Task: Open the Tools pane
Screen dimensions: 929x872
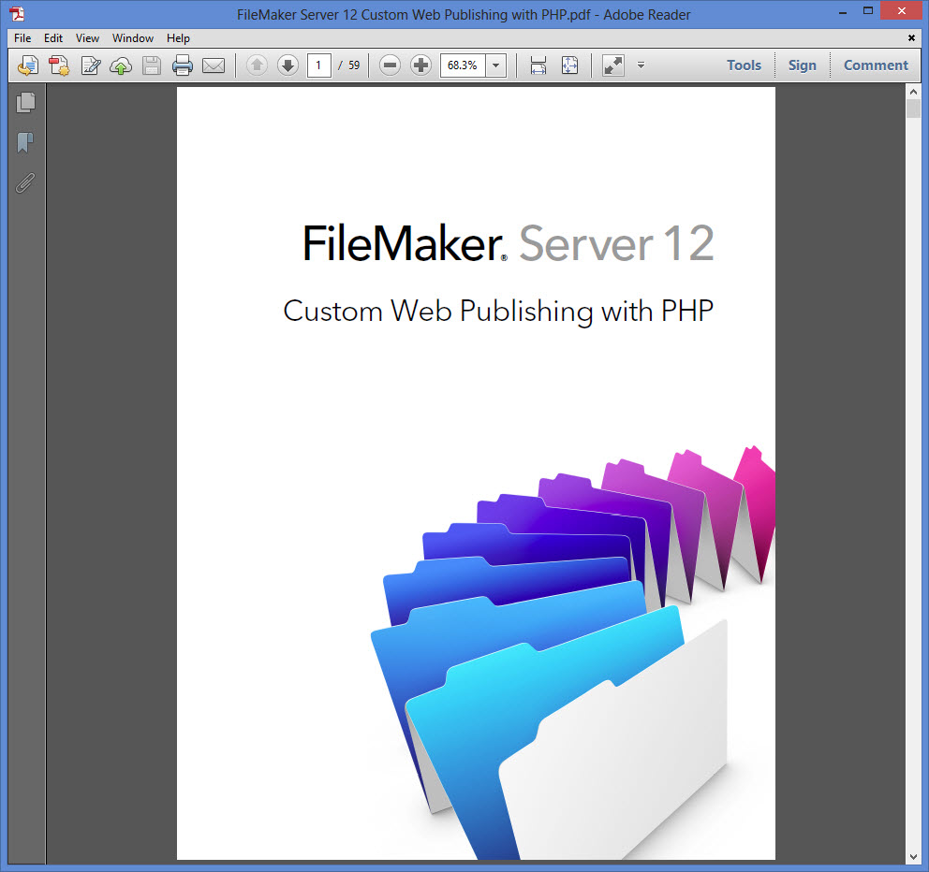Action: pos(745,65)
